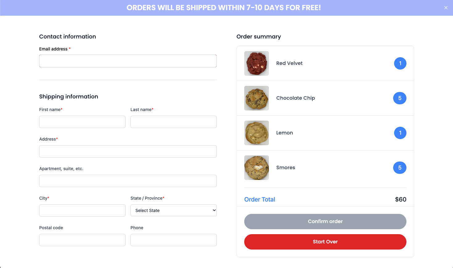453x268 pixels.
Task: Click the Chocolate Chip quantity badge
Action: pyautogui.click(x=400, y=98)
